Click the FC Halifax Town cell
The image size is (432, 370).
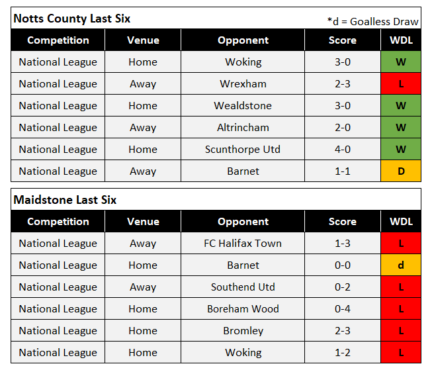tap(243, 244)
